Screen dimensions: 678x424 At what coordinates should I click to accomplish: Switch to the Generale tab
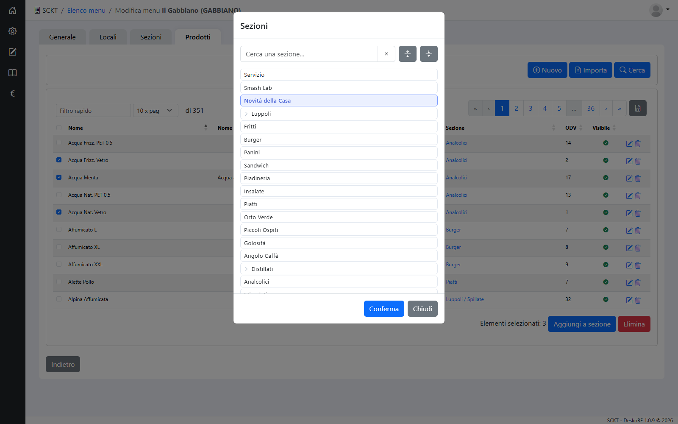click(62, 37)
